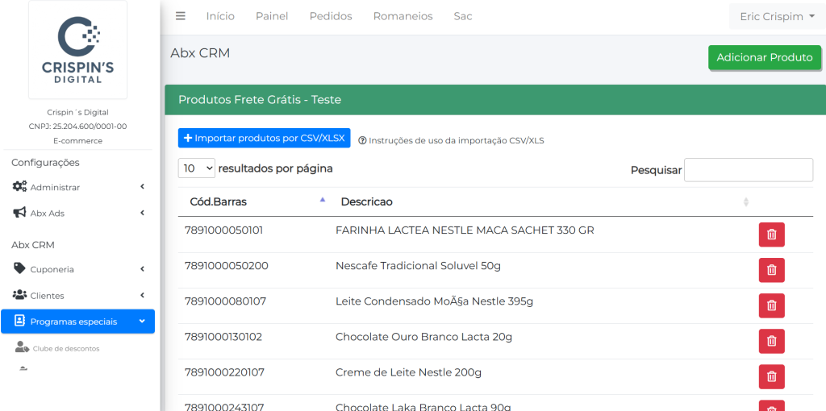
Task: Remove Leite Condensado Nestle 395g product
Action: (771, 305)
